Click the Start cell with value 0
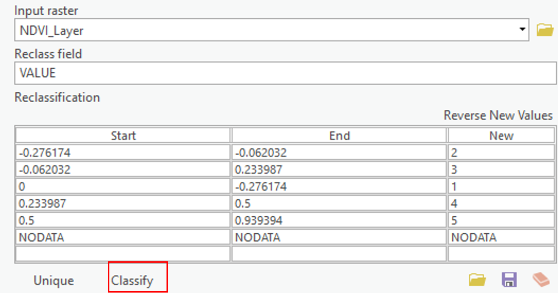The width and height of the screenshot is (558, 293). (x=123, y=187)
